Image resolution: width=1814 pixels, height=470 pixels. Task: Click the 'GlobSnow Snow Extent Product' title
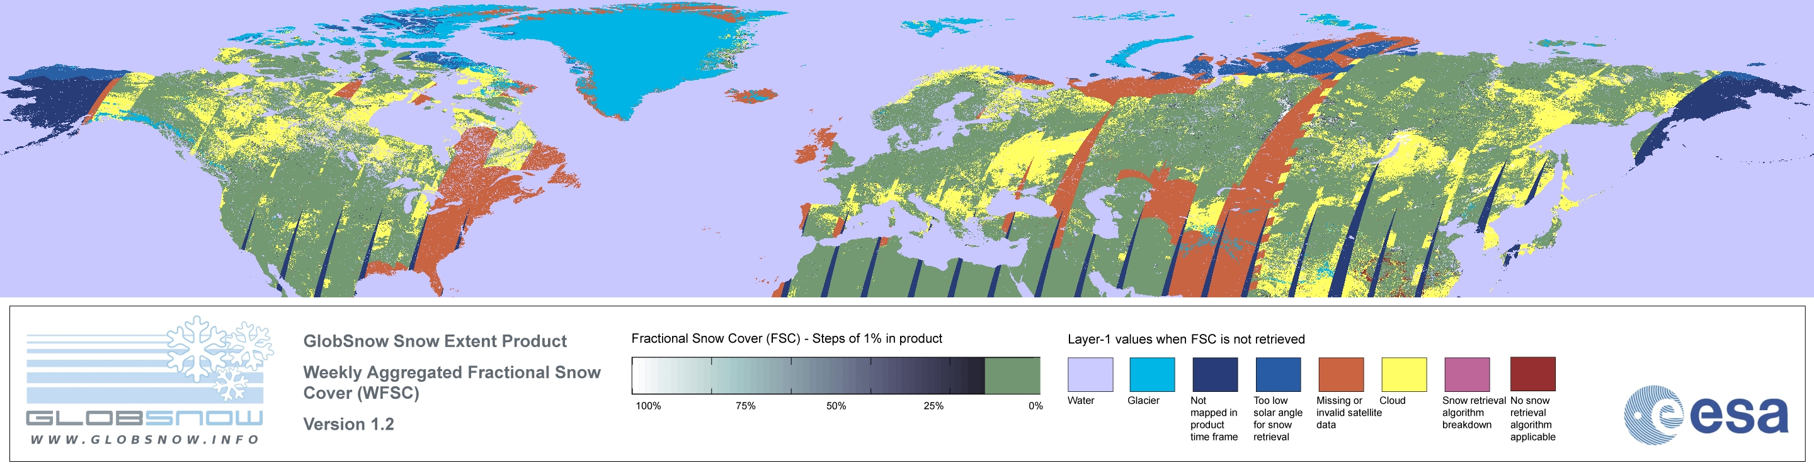(x=435, y=341)
